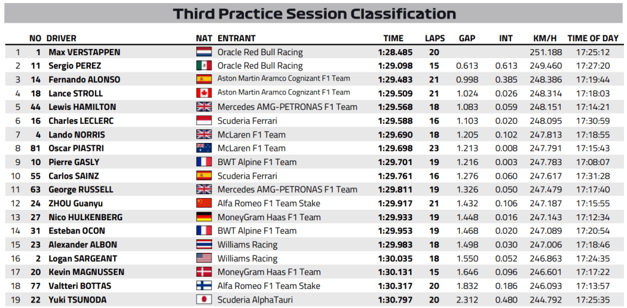The width and height of the screenshot is (627, 308).
Task: Select driver name Lewis HAMILTON
Action: click(82, 107)
